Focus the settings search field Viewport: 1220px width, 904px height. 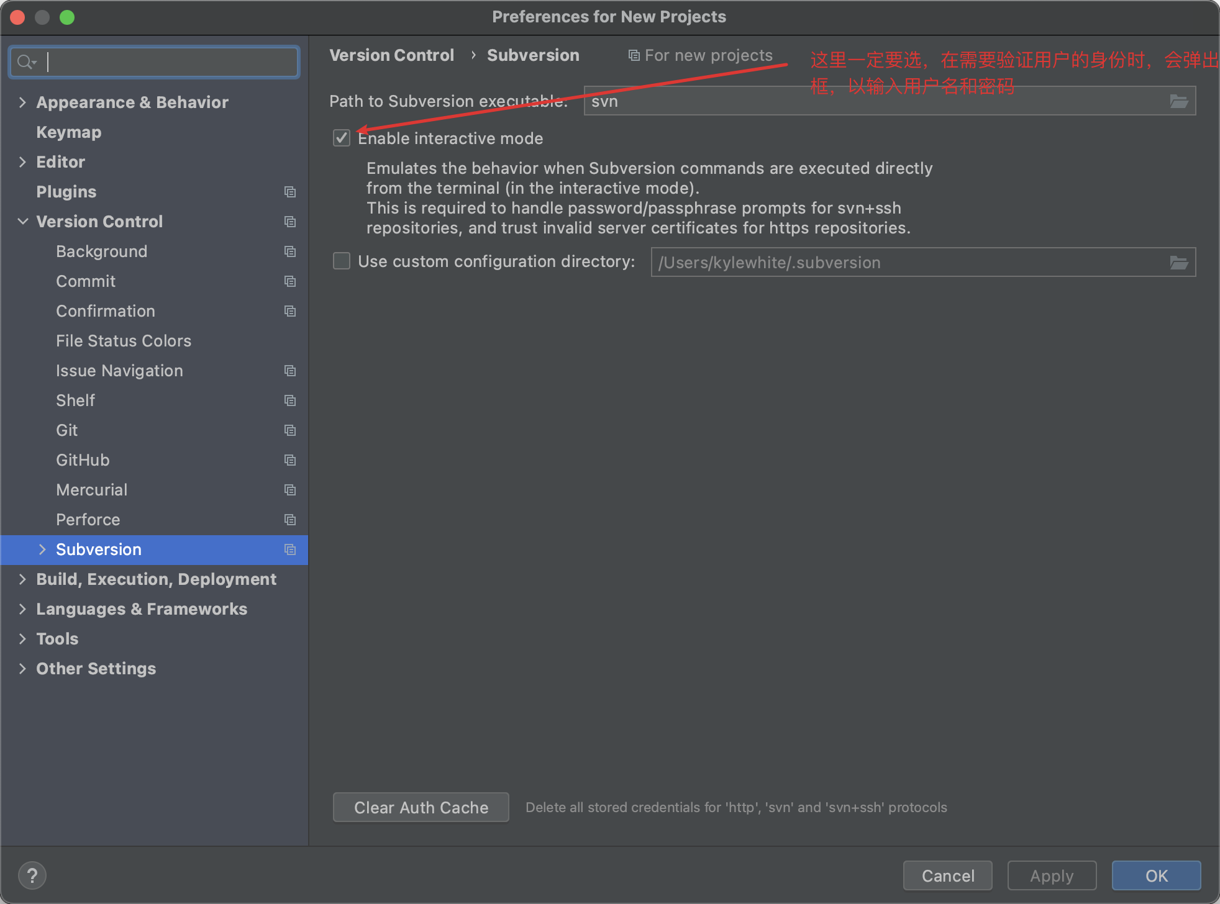pyautogui.click(x=155, y=62)
